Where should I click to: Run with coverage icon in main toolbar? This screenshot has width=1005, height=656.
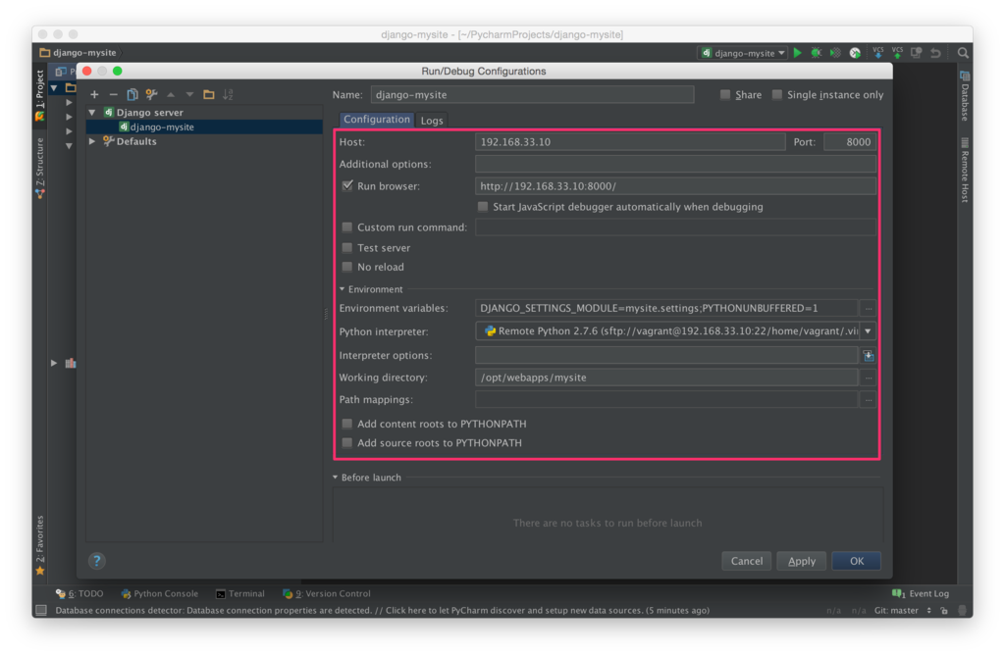836,53
